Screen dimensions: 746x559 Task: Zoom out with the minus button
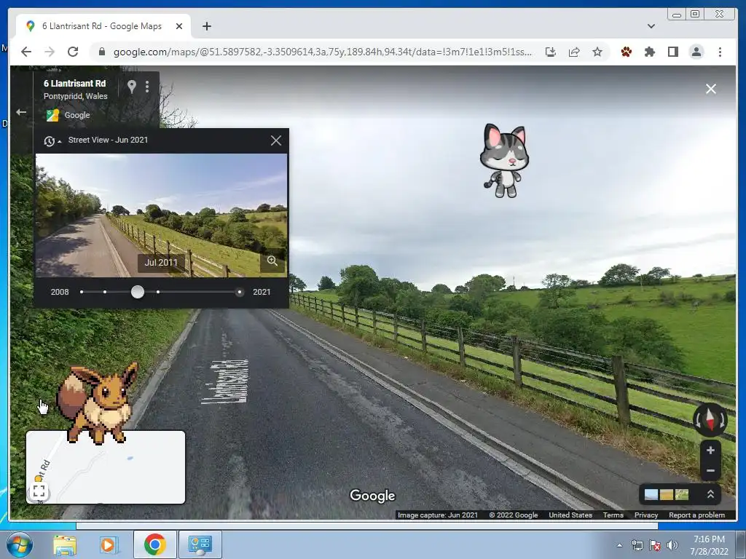(710, 471)
